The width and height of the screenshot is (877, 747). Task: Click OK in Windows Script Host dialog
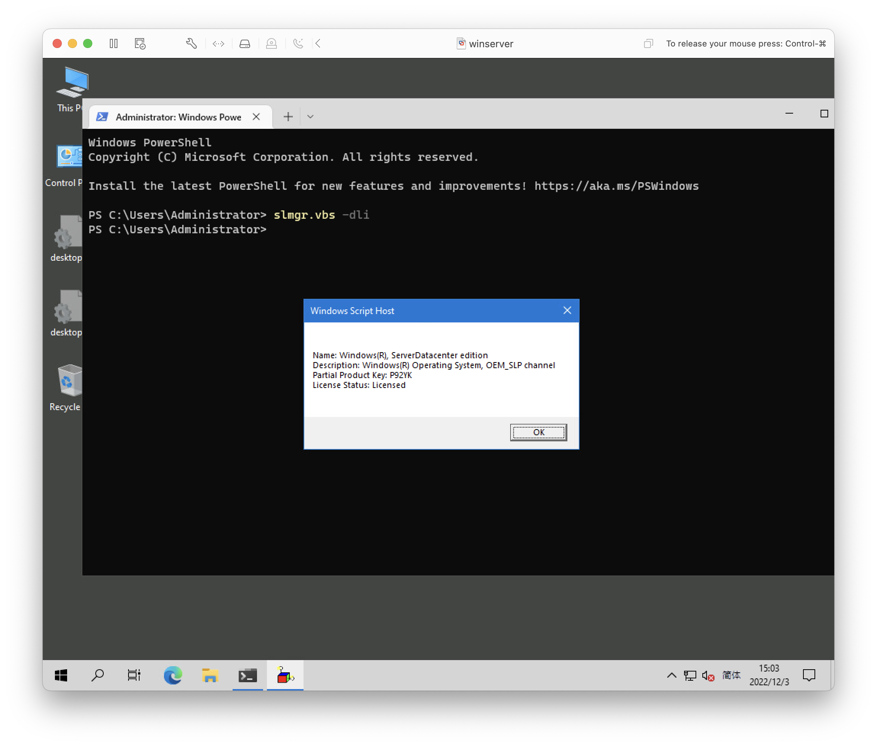(538, 432)
